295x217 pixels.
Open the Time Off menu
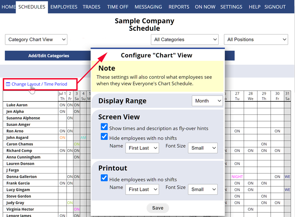(118, 7)
